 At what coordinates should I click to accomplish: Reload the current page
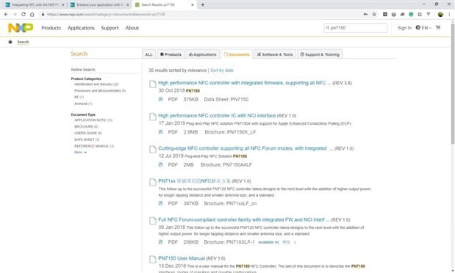[24, 14]
